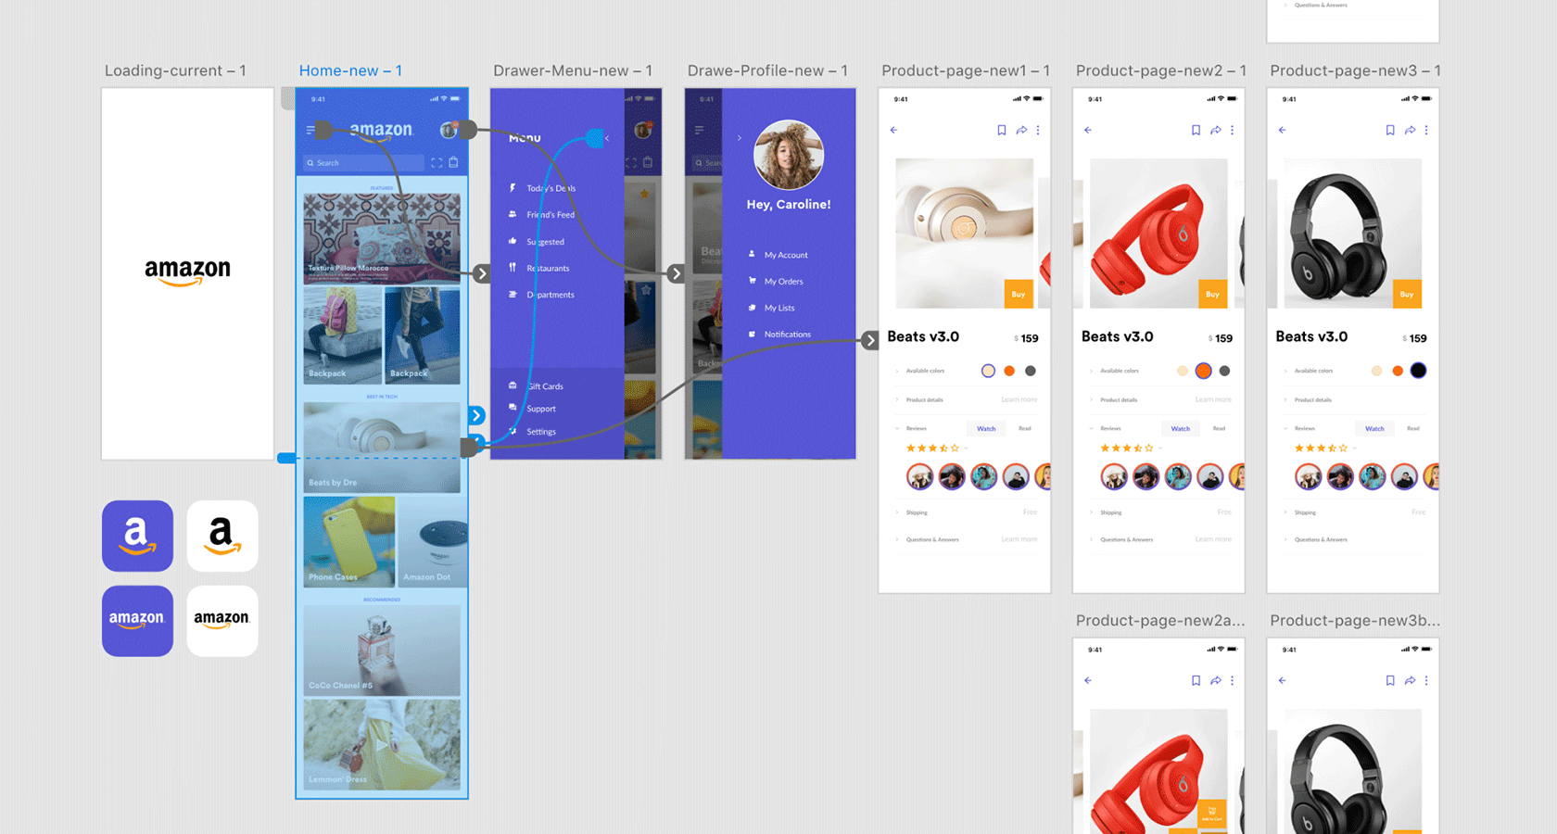Select the Home-new – 1 artboard title
Screen dimensions: 1557x834
point(350,71)
